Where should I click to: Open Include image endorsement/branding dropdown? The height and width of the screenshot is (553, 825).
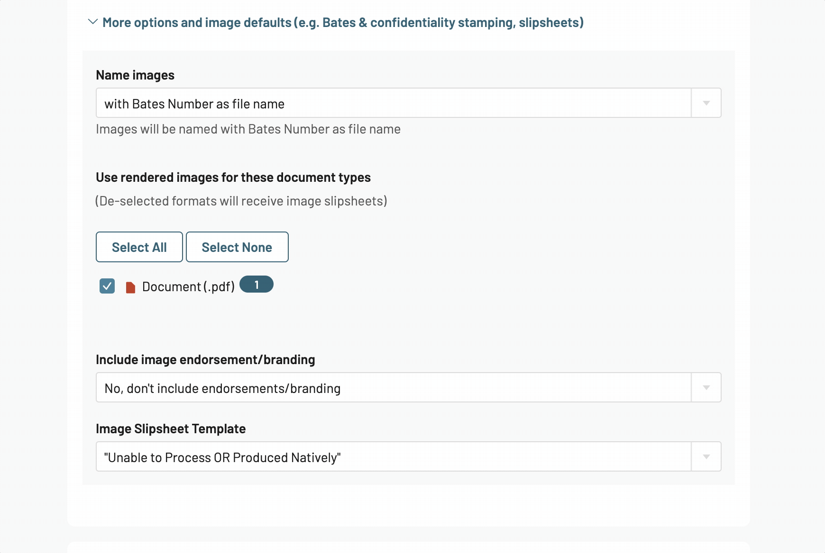point(408,387)
